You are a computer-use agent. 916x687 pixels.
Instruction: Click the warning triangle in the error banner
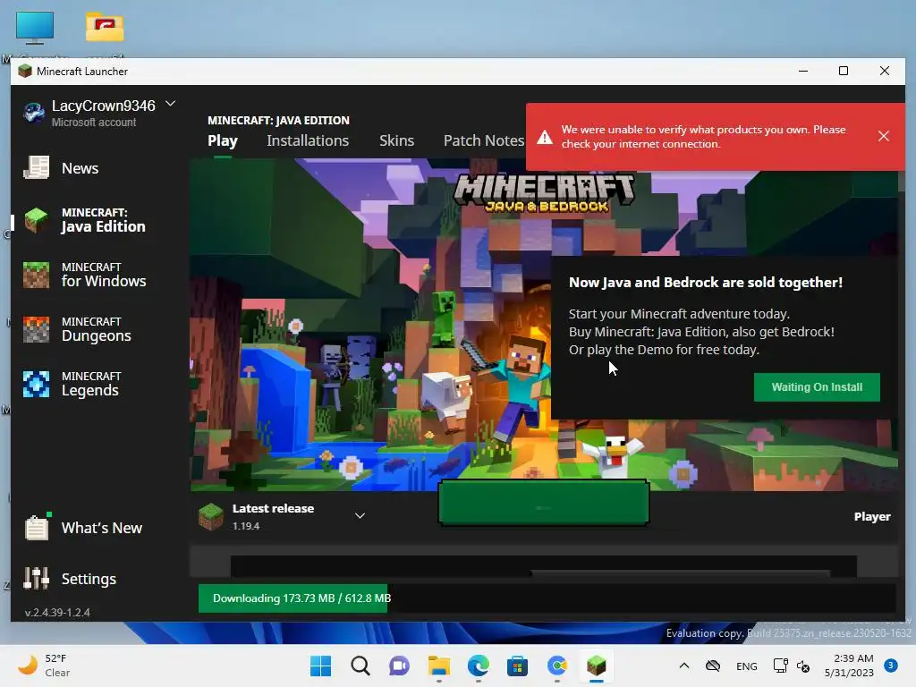545,137
